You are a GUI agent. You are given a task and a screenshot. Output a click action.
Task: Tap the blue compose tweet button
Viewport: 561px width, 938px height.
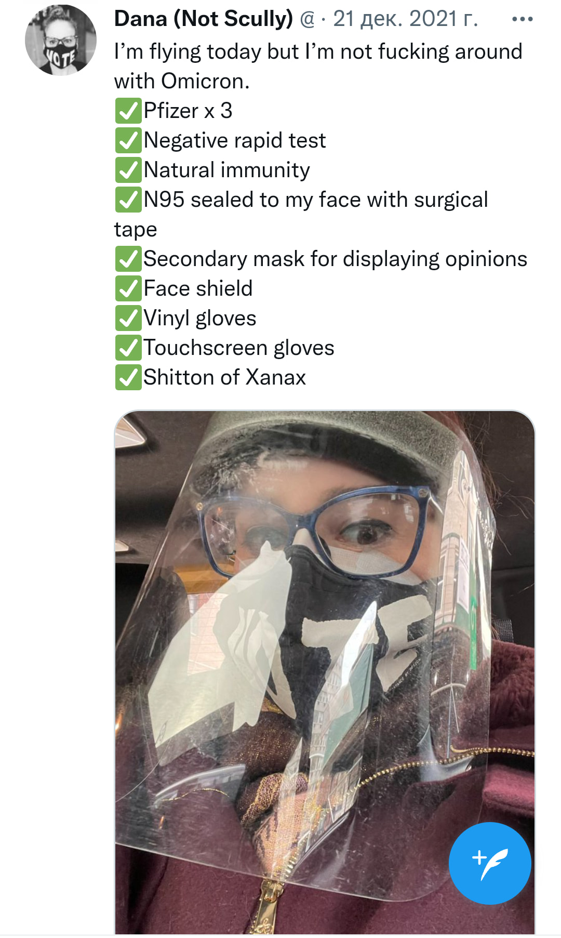490,863
